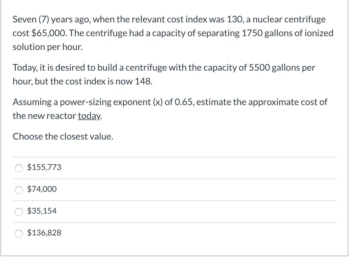353x259 pixels.
Task: Click the $74,000 answer label
Action: 42,190
